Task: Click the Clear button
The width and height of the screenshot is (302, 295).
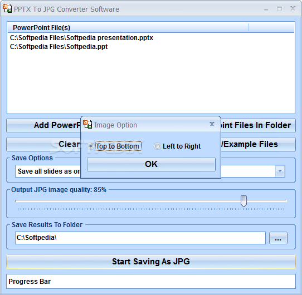Action: click(43, 144)
